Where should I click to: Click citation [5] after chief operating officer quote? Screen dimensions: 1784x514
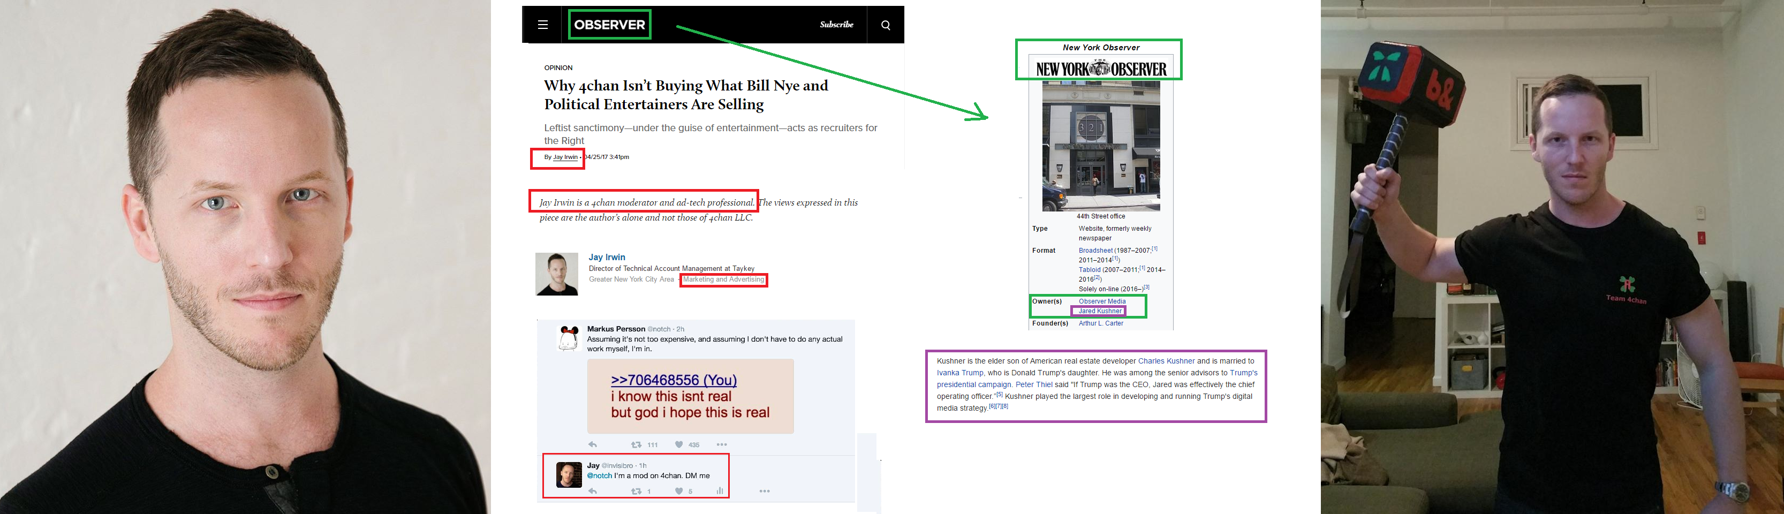999,394
